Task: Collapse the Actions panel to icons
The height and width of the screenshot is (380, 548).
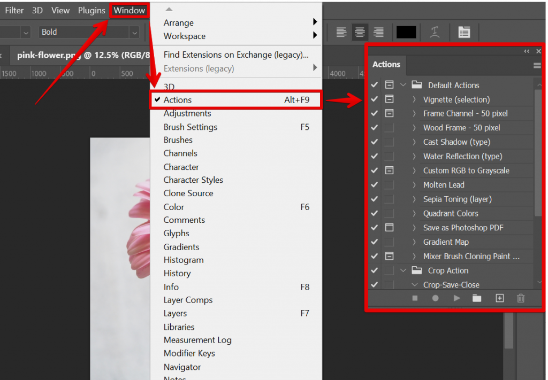Action: tap(526, 51)
